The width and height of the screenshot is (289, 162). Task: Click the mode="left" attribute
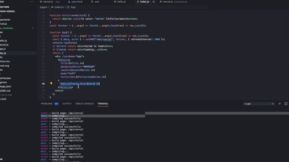tap(68, 73)
